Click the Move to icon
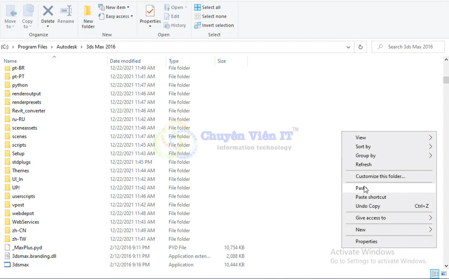The width and height of the screenshot is (449, 279). coord(10,16)
